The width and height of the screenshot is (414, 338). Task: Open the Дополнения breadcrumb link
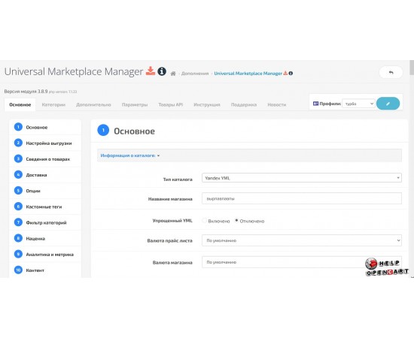pyautogui.click(x=195, y=74)
